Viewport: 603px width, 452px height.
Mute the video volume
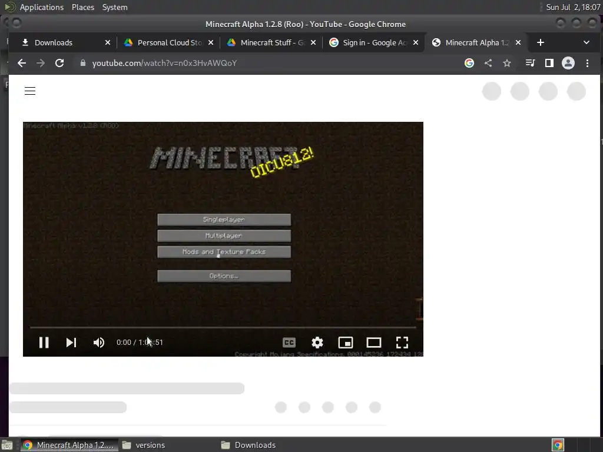click(x=99, y=343)
